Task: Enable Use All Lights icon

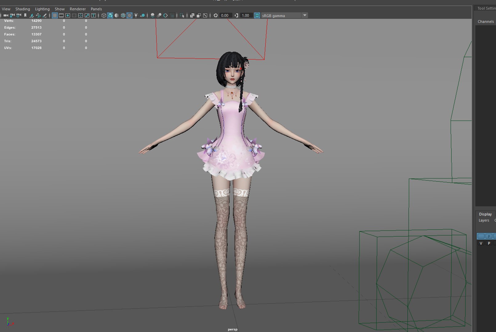Action: click(x=136, y=15)
